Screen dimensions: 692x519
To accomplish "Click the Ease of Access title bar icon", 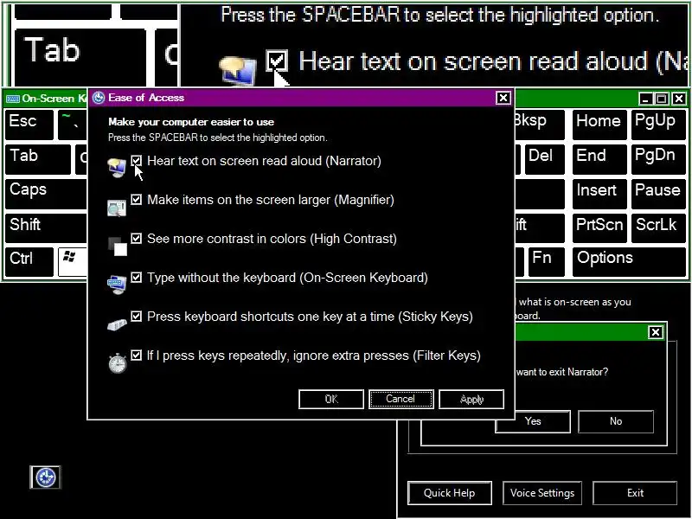I will (x=99, y=98).
